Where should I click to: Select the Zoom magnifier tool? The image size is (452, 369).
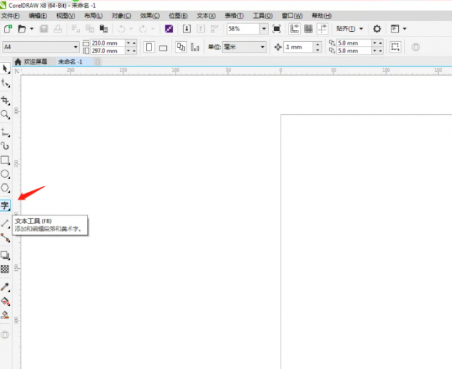point(5,115)
